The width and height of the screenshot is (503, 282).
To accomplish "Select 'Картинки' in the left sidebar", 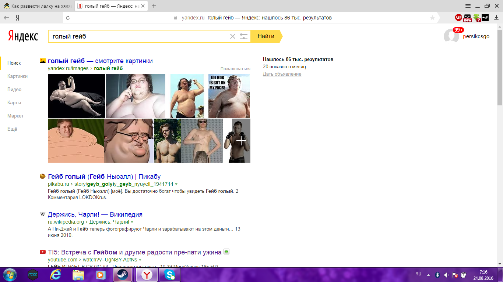I will 17,76.
